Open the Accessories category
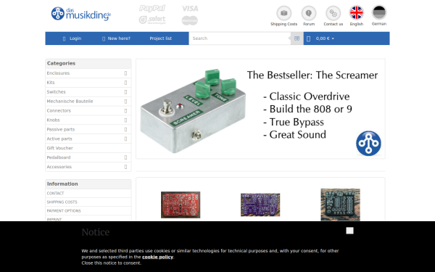This screenshot has height=272, width=435. (59, 167)
